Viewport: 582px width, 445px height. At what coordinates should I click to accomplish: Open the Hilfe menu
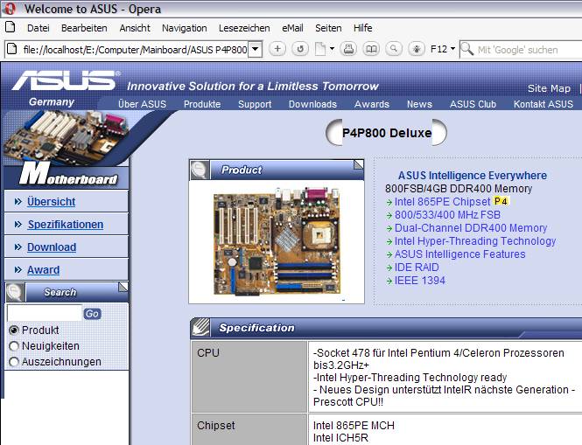(362, 28)
